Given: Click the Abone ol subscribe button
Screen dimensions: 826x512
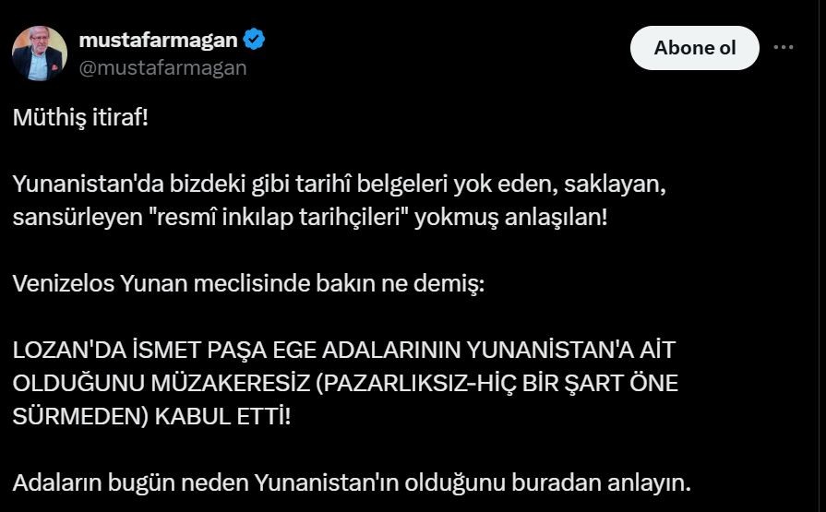Looking at the screenshot, I should pos(694,48).
